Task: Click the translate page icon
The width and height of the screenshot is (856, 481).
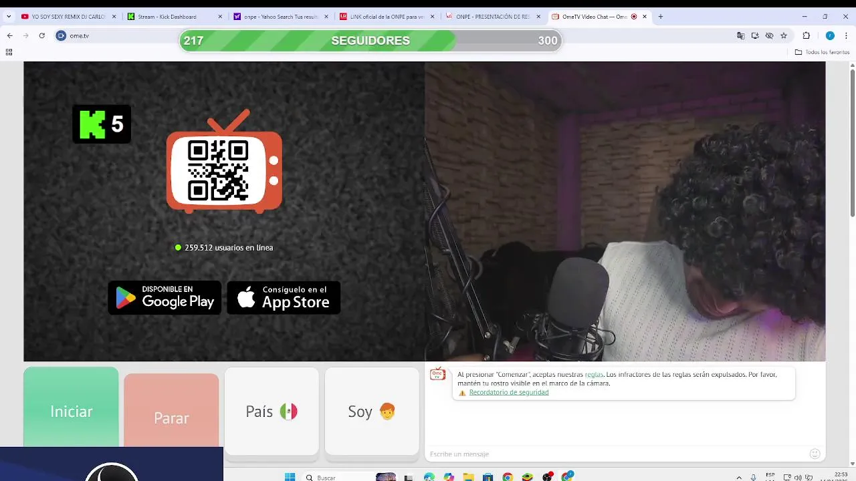Action: coord(740,35)
